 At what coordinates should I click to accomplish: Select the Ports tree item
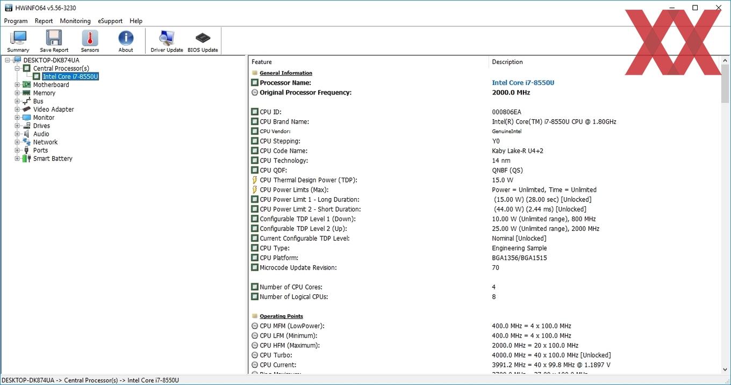pos(40,150)
